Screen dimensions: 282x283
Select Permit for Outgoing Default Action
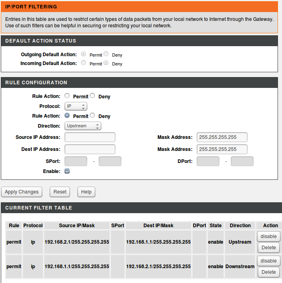[x=84, y=54]
